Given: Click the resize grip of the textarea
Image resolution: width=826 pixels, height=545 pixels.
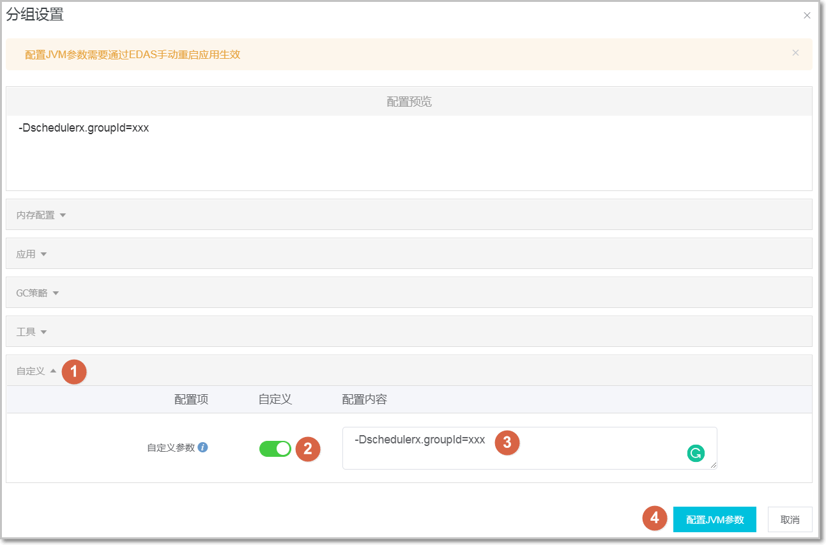Looking at the screenshot, I should [713, 465].
